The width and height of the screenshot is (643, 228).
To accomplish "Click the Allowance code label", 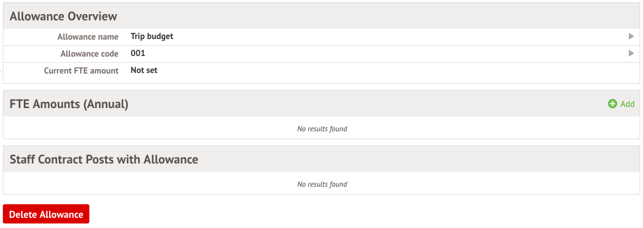I will coord(89,54).
